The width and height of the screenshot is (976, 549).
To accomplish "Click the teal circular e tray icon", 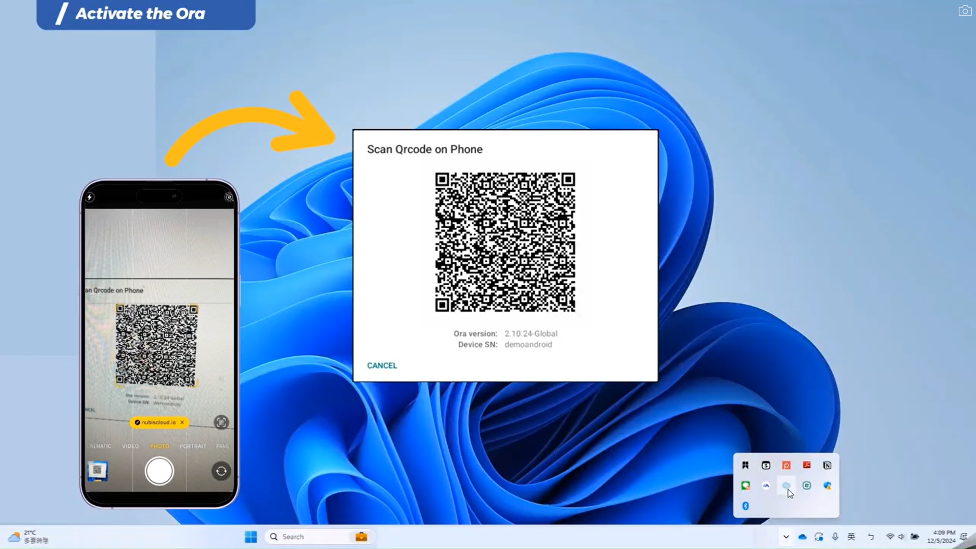I will [807, 486].
